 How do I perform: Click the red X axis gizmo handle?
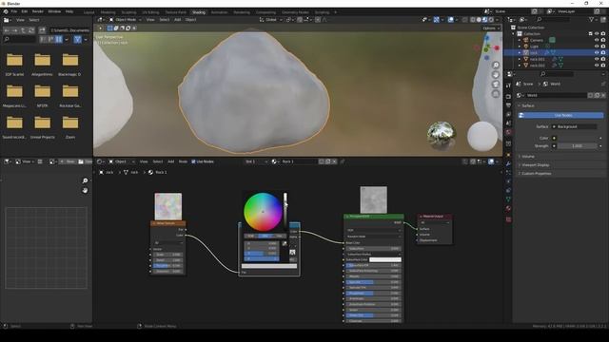coord(497,47)
